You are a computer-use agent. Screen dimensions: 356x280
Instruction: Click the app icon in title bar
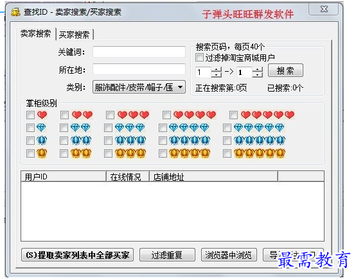[15, 12]
